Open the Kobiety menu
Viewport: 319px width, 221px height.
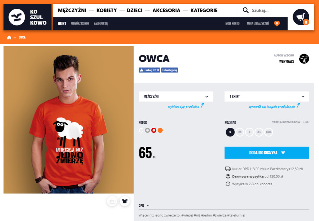pyautogui.click(x=107, y=10)
